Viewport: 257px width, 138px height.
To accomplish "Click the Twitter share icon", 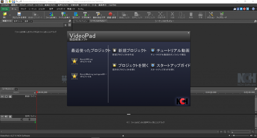I will [241, 9].
